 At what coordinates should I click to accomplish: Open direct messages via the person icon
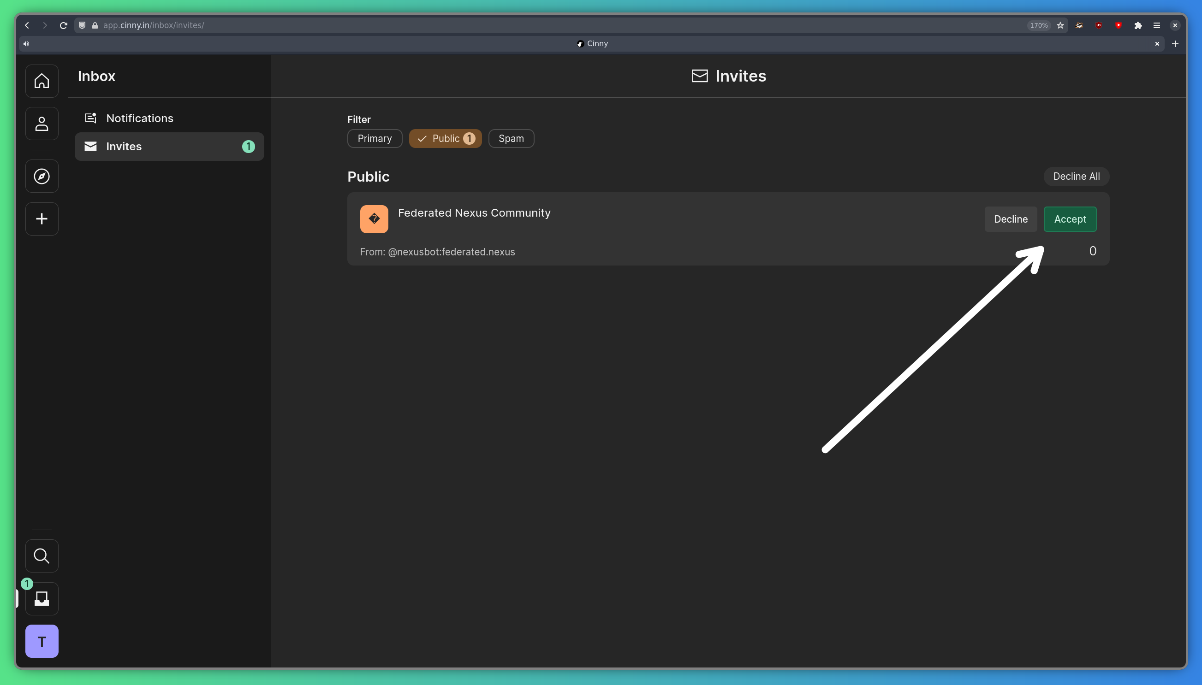pos(42,123)
